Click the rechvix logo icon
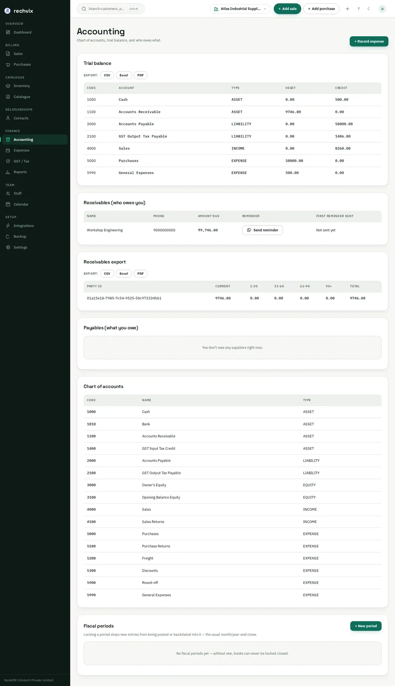This screenshot has height=686, width=395. point(7,11)
